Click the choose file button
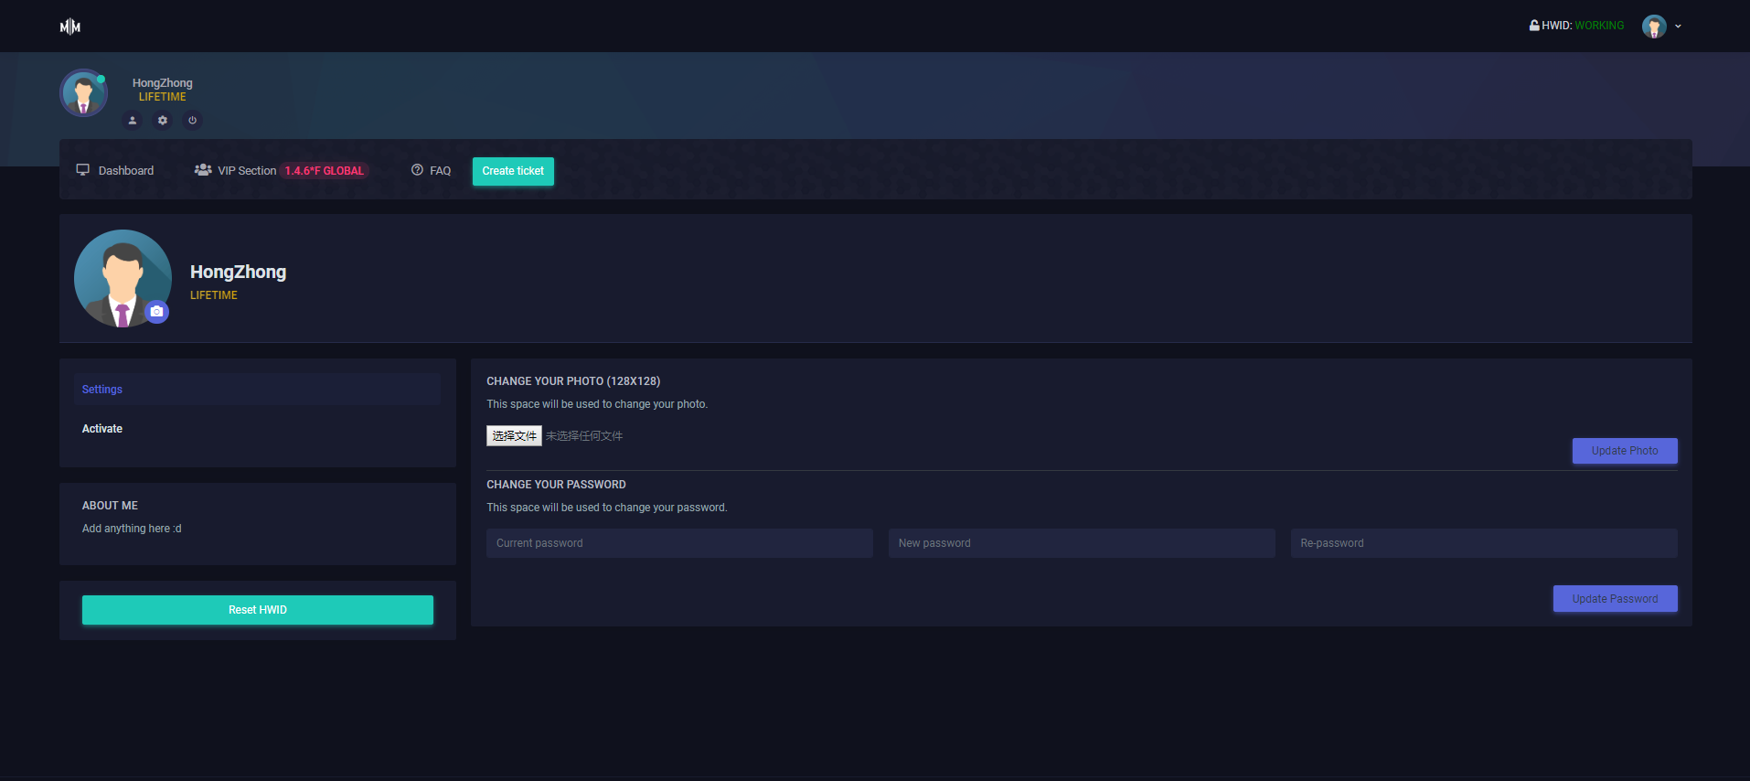Screen dimensions: 1750x781 [x=514, y=436]
